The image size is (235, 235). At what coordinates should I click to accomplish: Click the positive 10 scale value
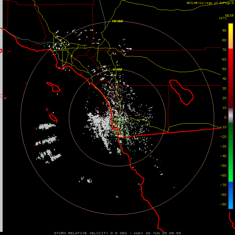click(x=224, y=108)
